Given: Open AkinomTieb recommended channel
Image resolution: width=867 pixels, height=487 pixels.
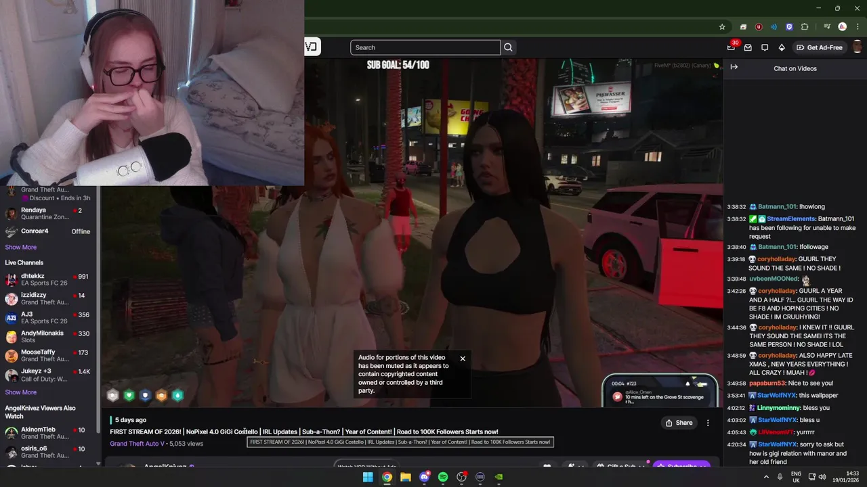Looking at the screenshot, I should coord(48,433).
